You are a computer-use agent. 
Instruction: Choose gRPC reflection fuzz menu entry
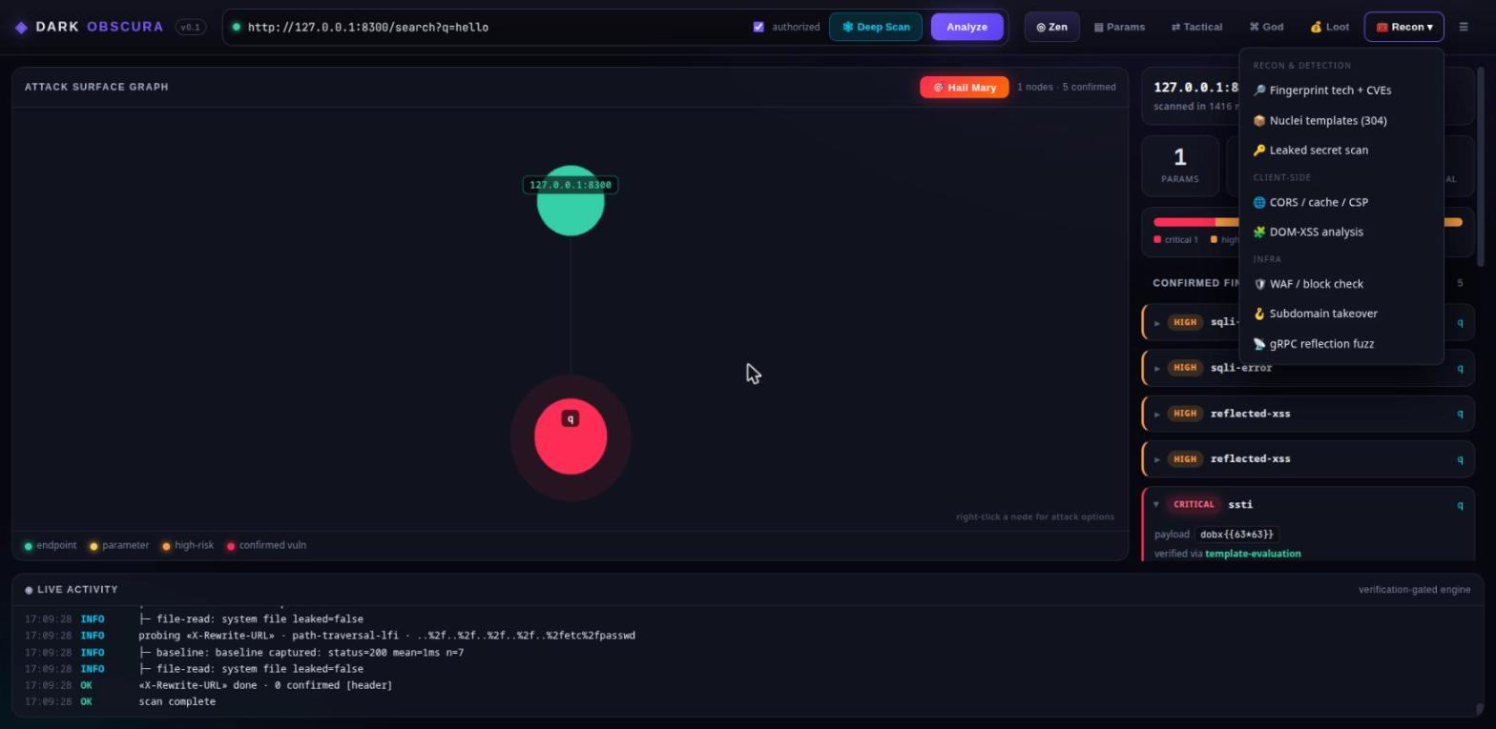pyautogui.click(x=1340, y=344)
